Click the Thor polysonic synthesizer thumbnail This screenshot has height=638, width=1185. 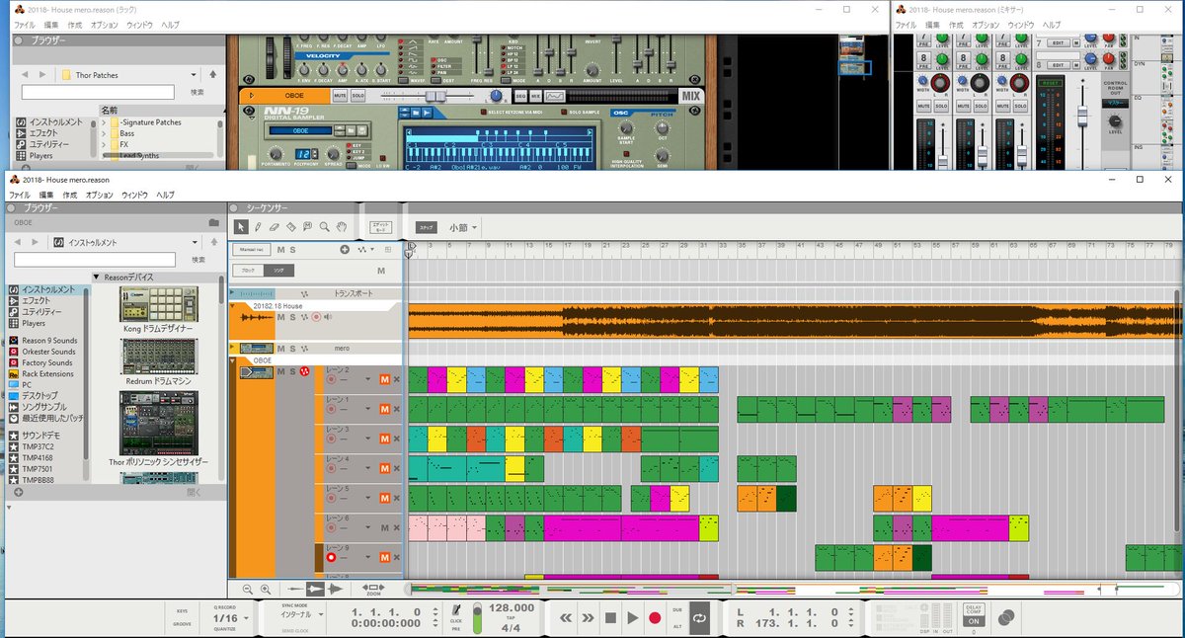(159, 423)
